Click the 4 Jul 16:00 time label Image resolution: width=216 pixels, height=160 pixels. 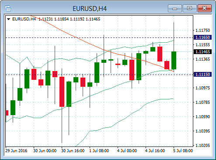point(155,151)
